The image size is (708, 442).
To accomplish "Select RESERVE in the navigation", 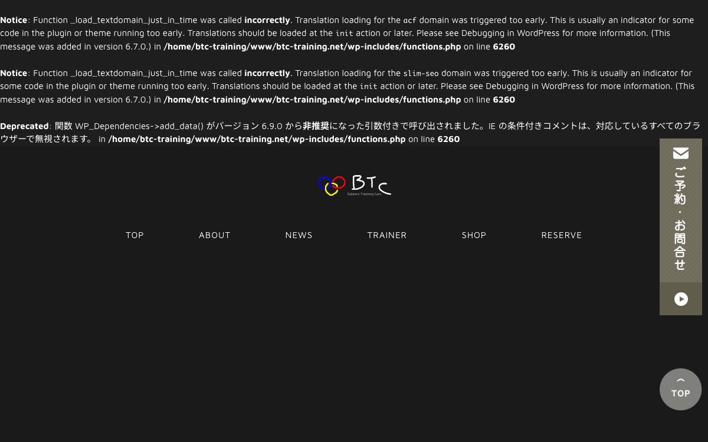I will (562, 235).
